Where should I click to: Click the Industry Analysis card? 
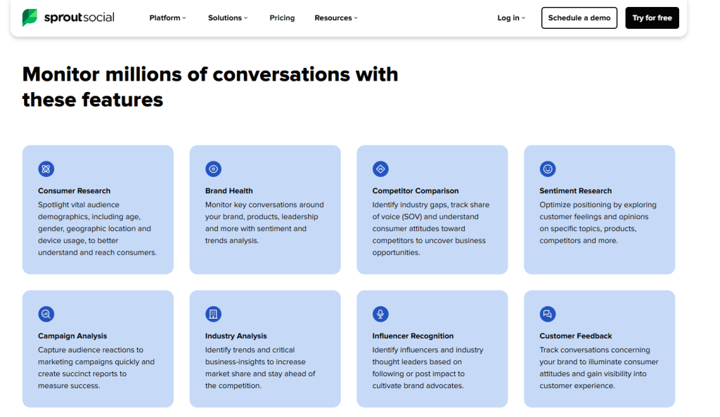(x=265, y=349)
